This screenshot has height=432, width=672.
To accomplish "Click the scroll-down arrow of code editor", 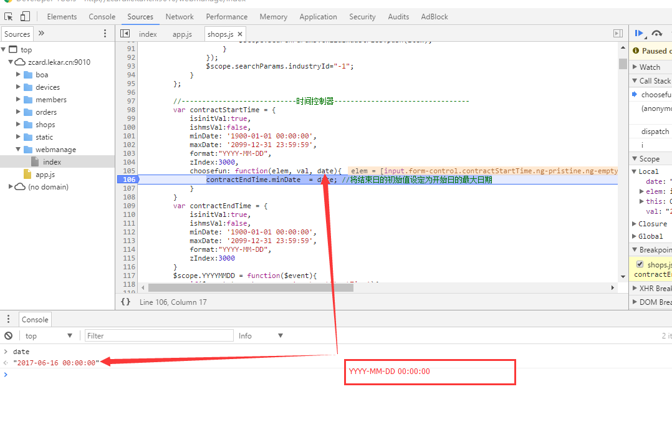I will pyautogui.click(x=623, y=277).
